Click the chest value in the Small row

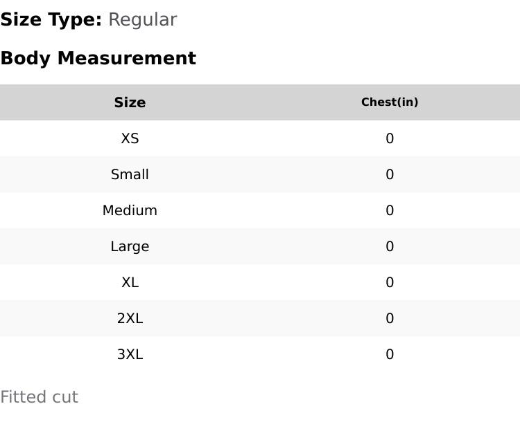[390, 174]
